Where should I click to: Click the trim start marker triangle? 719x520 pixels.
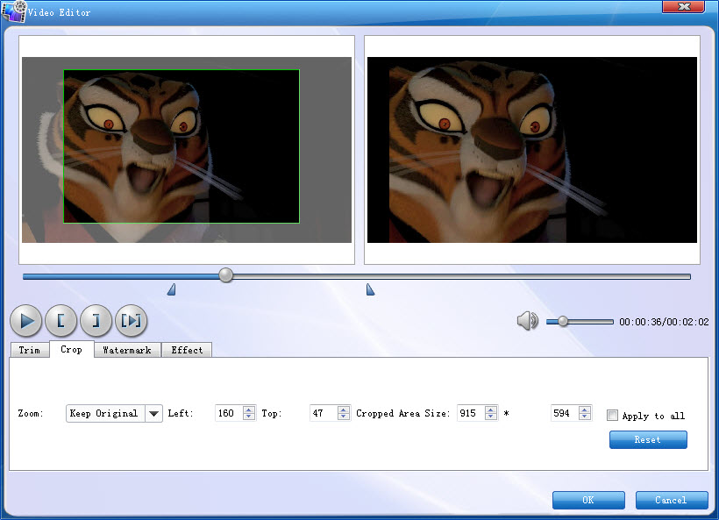click(172, 289)
